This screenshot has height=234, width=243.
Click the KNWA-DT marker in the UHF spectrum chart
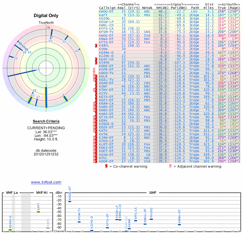179,225
